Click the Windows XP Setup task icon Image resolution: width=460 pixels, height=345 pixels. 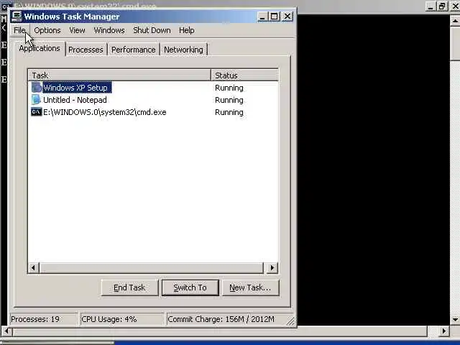[x=37, y=88]
